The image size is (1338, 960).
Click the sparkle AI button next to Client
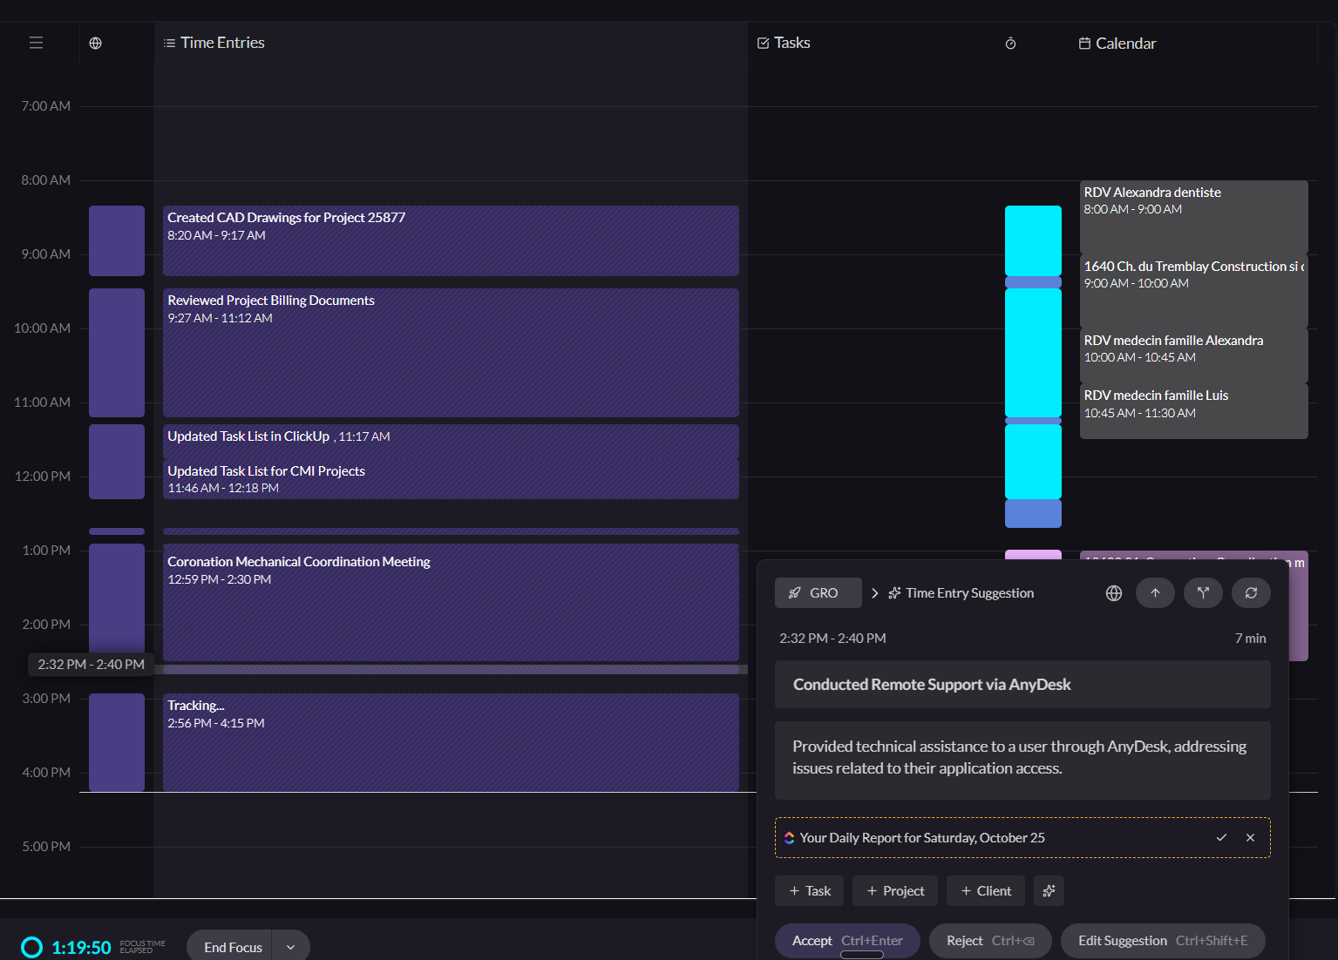[x=1049, y=890]
